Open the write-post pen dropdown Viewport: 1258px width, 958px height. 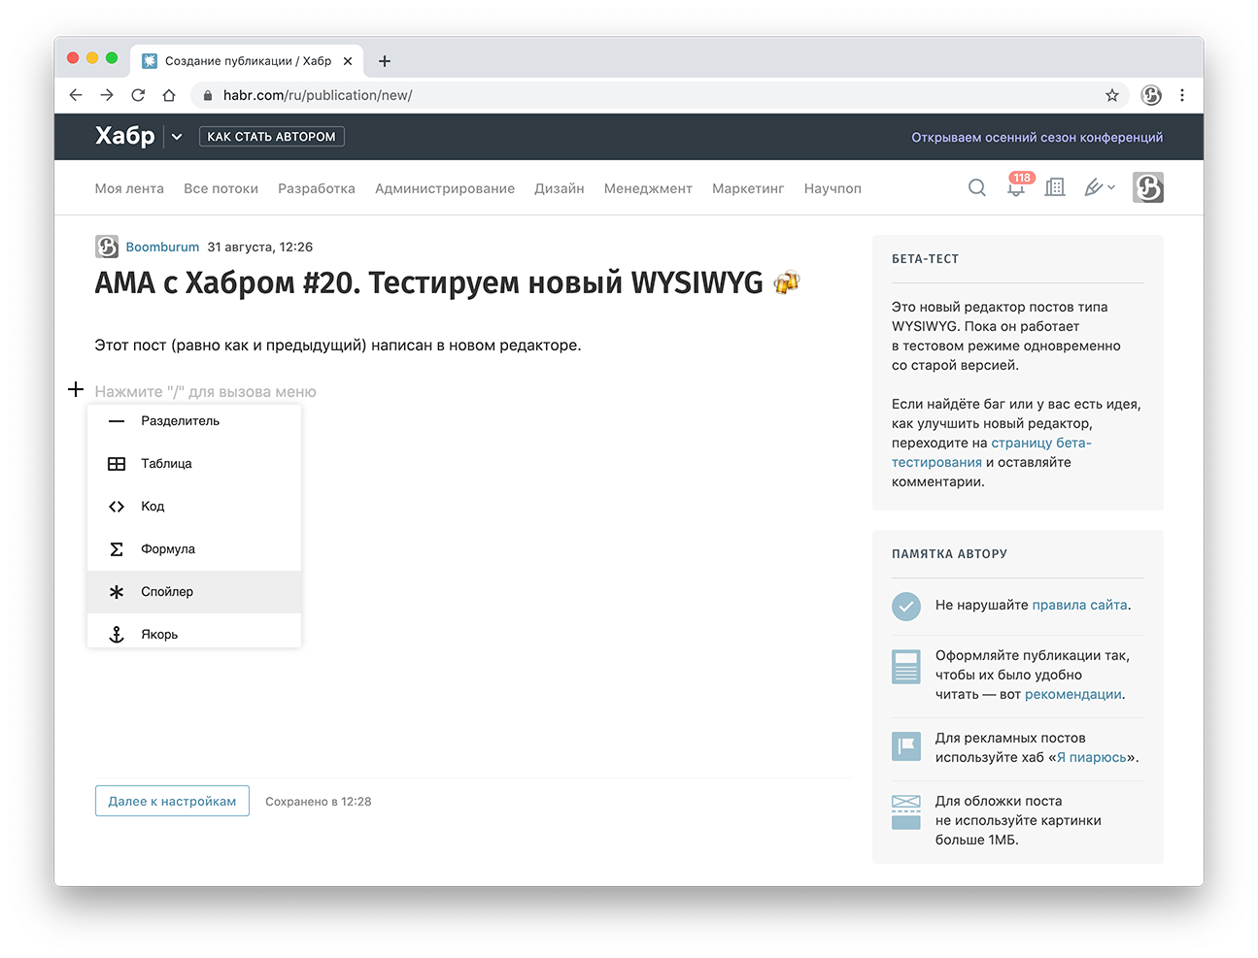(x=1100, y=187)
